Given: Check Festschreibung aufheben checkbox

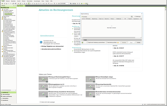Looking at the screenshot, I should [x=106, y=42].
